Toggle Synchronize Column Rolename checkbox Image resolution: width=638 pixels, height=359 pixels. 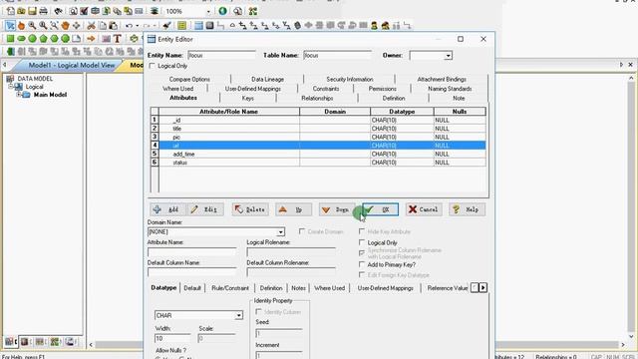click(x=362, y=252)
